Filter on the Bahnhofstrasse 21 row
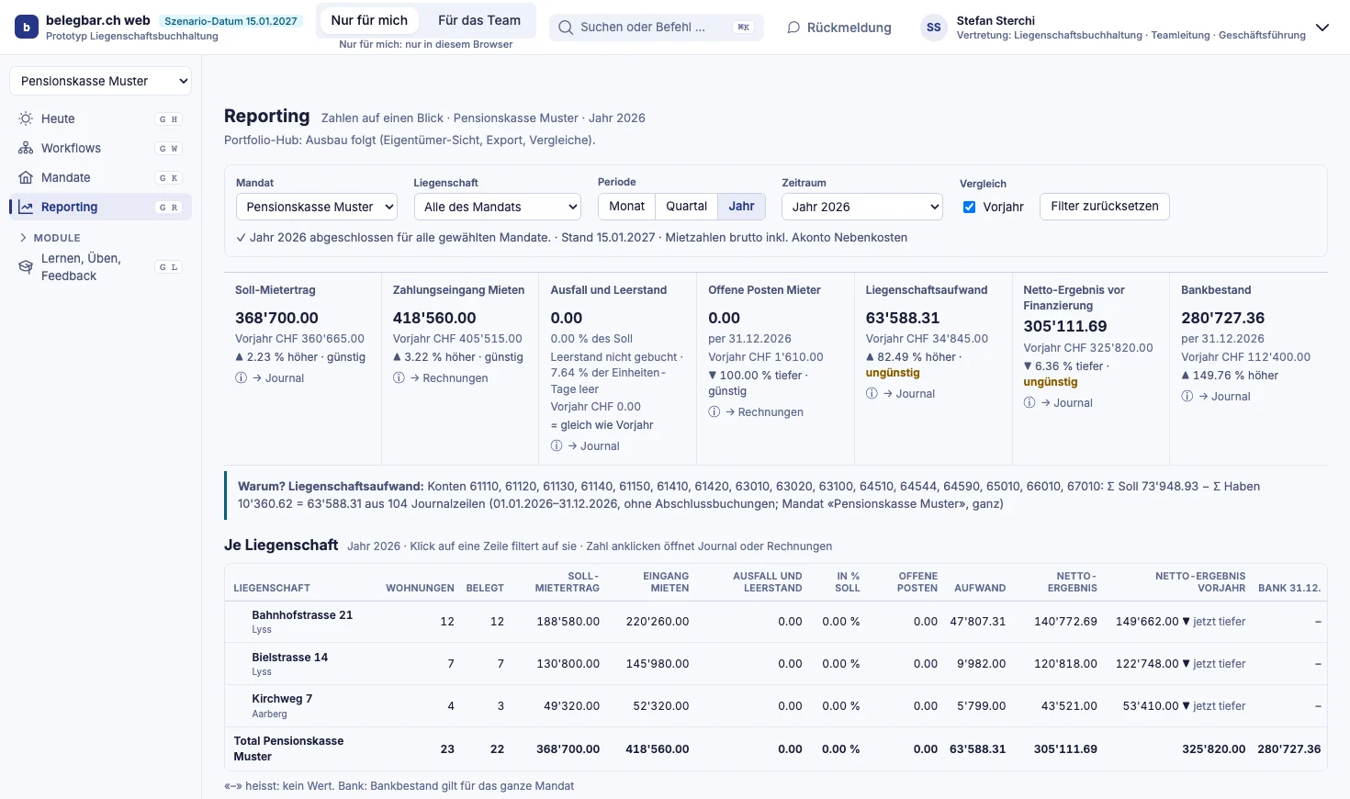Image resolution: width=1350 pixels, height=799 pixels. (x=776, y=622)
